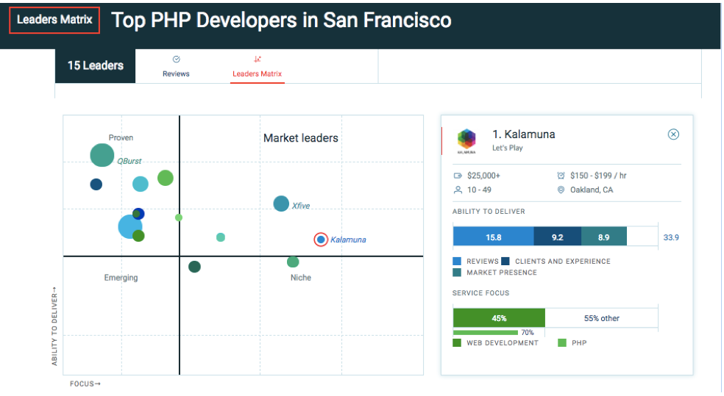Click the hourly rate clock icon

(x=561, y=176)
